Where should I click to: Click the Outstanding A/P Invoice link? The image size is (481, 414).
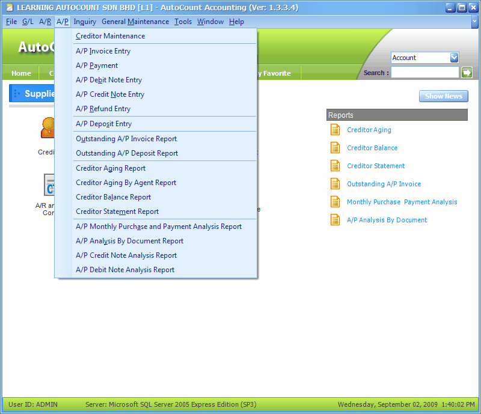pos(384,184)
